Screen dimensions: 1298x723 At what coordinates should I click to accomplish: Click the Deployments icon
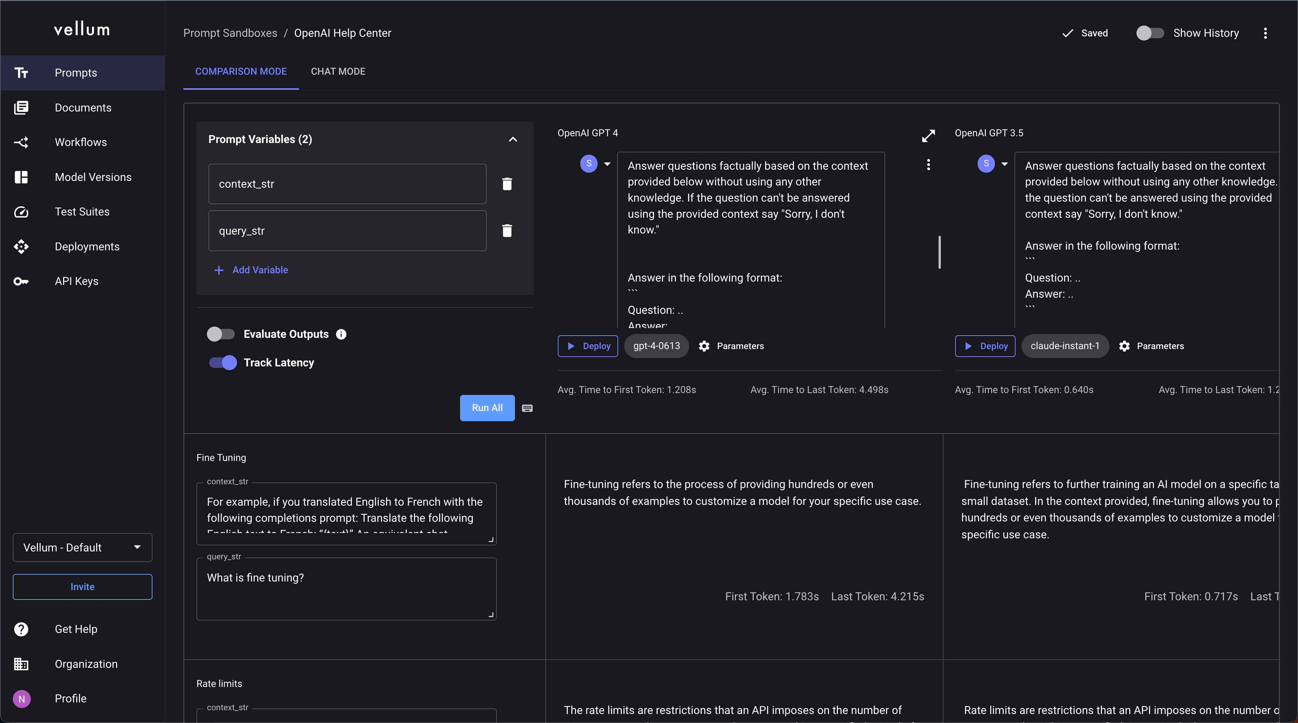click(21, 246)
